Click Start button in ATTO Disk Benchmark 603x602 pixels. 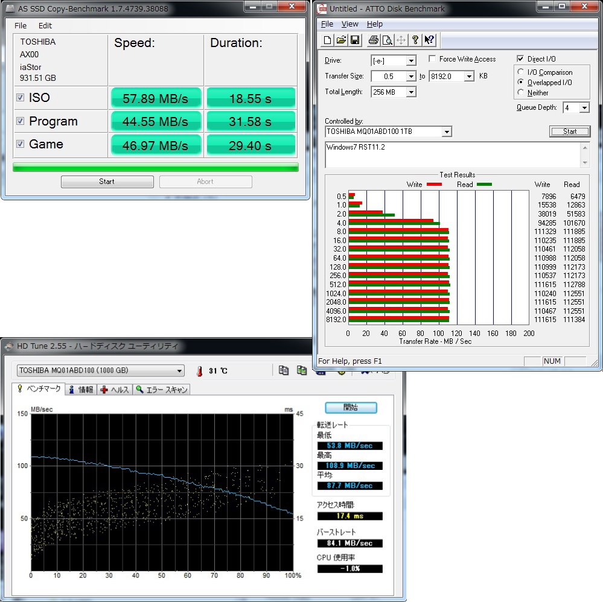click(x=570, y=131)
